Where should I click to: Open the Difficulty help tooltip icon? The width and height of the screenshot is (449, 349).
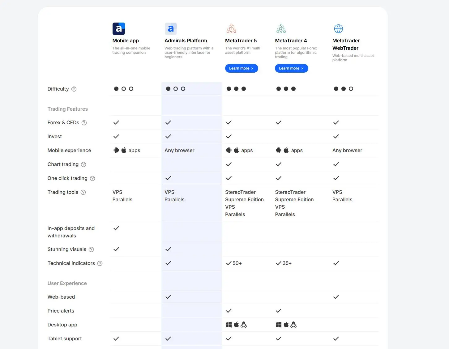(74, 89)
